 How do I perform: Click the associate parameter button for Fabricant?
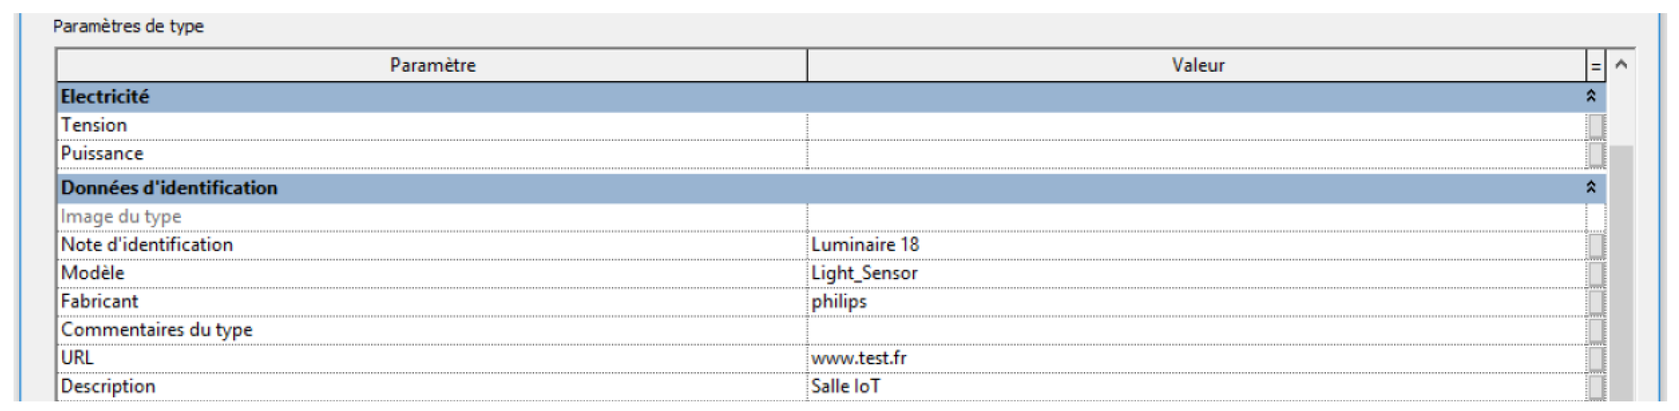[x=1595, y=302]
